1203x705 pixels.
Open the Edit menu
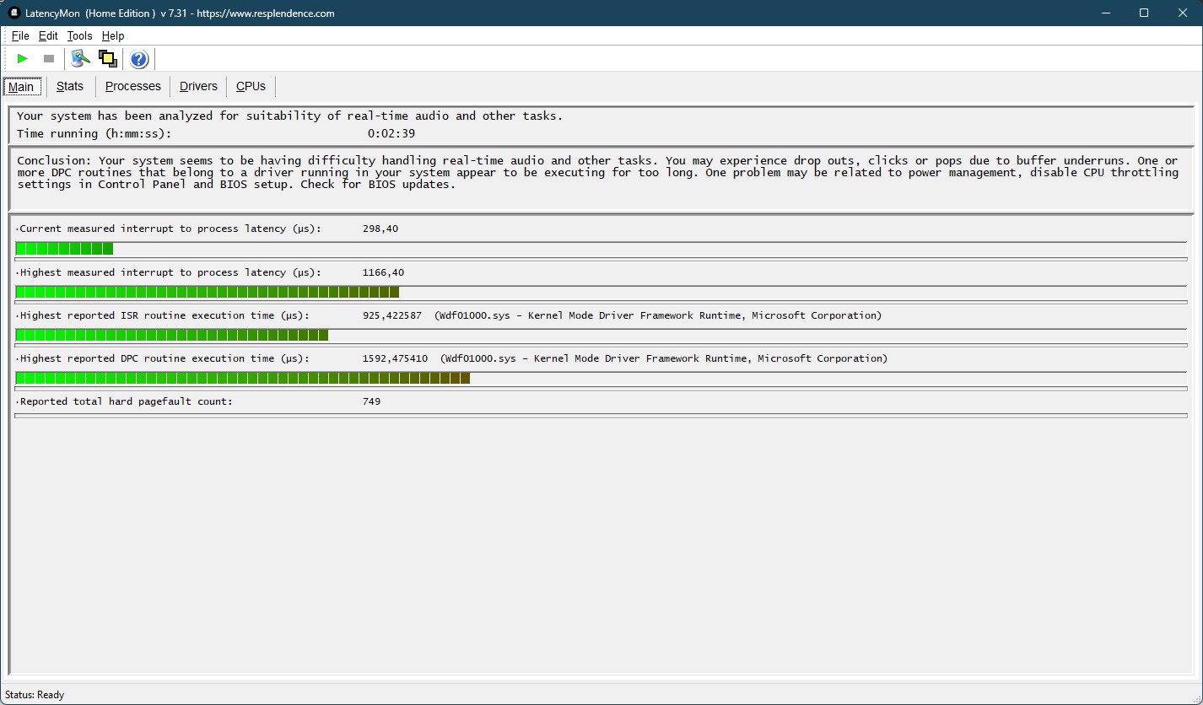tap(48, 35)
